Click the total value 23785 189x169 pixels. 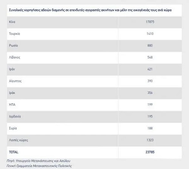tap(150, 152)
